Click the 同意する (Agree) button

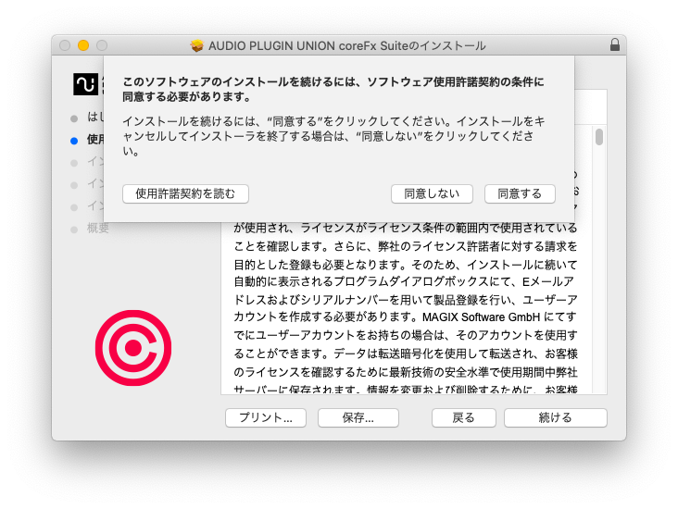pyautogui.click(x=520, y=194)
